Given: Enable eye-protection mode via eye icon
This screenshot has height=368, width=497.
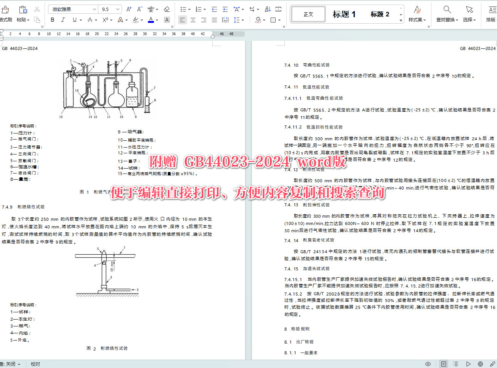Looking at the screenshot, I should (428, 364).
